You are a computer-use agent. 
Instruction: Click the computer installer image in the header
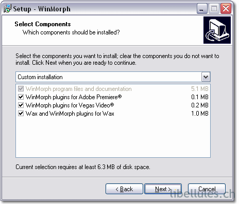[217, 30]
